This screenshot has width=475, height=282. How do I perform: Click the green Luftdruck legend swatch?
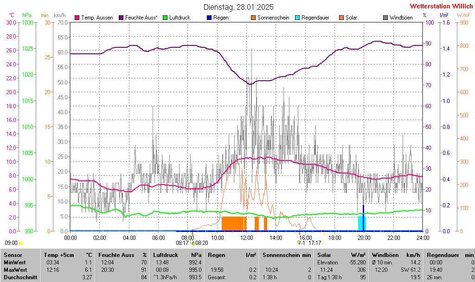(165, 18)
